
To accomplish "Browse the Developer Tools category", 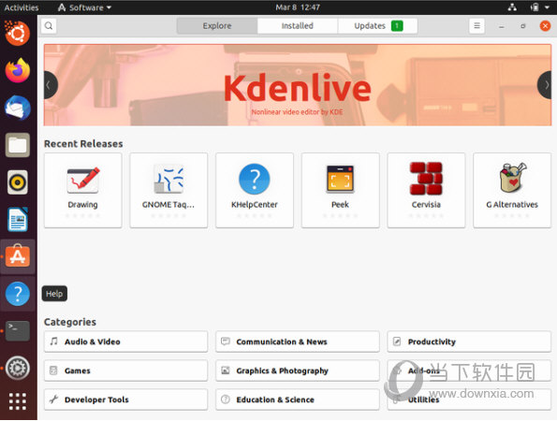I will click(x=125, y=399).
